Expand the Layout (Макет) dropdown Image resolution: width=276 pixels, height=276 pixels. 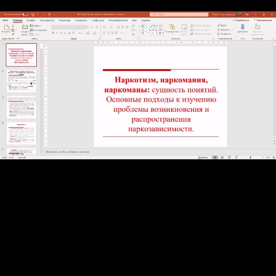coord(37,26)
